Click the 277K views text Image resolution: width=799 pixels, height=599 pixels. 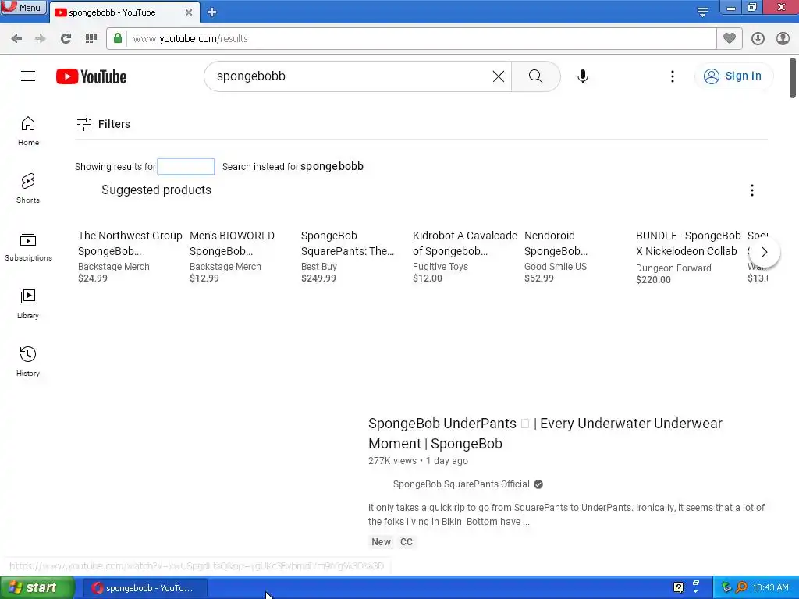pos(392,461)
